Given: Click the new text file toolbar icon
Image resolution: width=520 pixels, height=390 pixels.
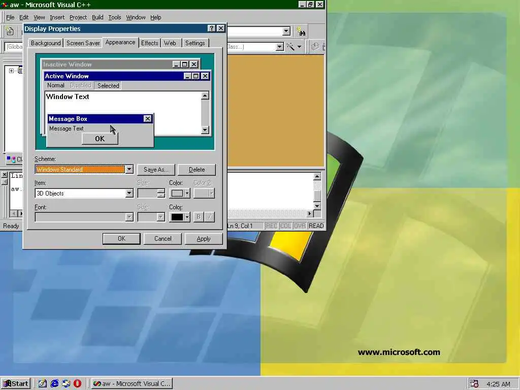Looking at the screenshot, I should coord(10,31).
